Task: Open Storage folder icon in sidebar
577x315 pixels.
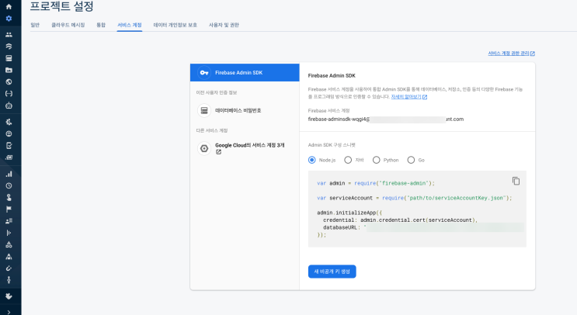Action: [x=9, y=70]
